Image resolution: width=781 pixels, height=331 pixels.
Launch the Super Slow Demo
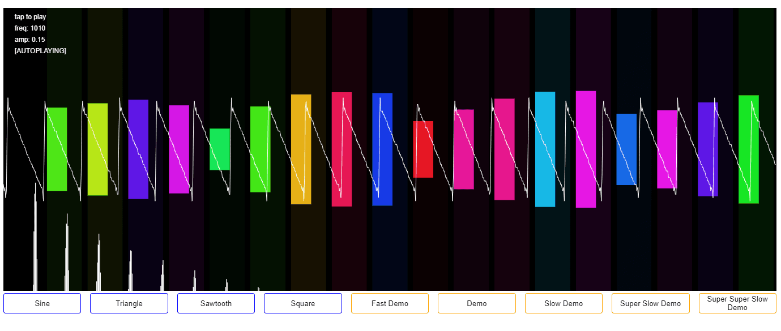pyautogui.click(x=650, y=303)
